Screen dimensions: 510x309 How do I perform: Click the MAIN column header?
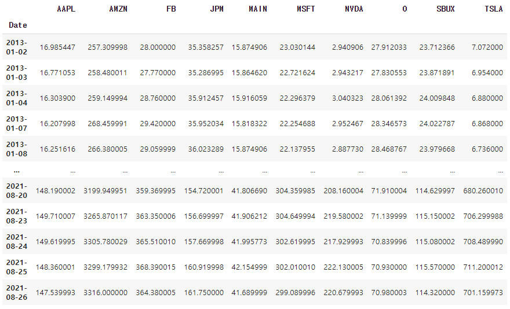coord(258,9)
